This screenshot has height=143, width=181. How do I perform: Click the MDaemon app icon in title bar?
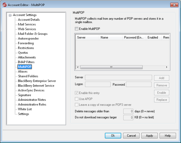(x=5, y=5)
